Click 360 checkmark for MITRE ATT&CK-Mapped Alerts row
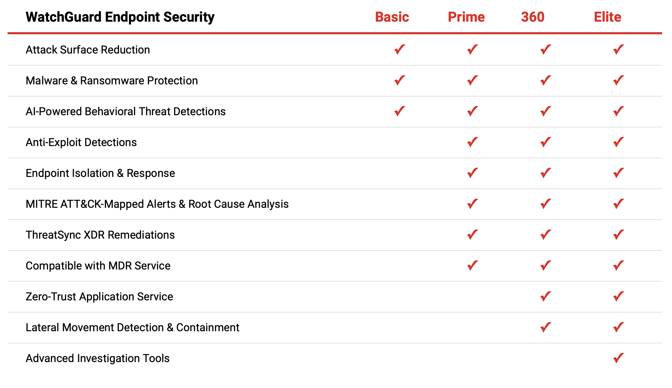The image size is (672, 388). 546,204
